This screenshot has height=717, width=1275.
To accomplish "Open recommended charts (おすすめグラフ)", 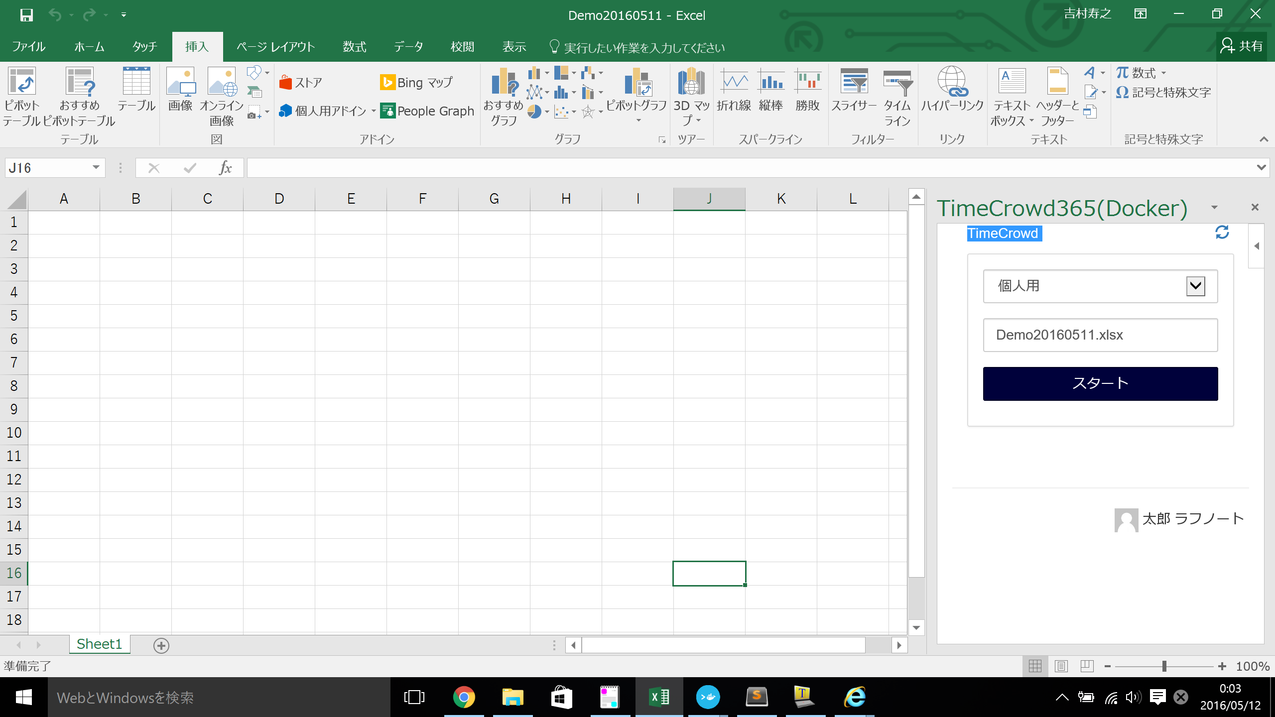I will [x=504, y=96].
